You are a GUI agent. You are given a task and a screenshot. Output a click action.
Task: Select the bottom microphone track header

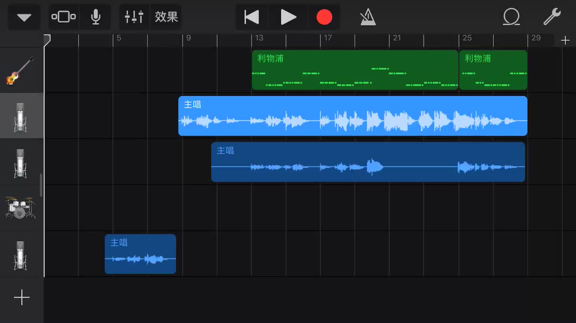[21, 254]
